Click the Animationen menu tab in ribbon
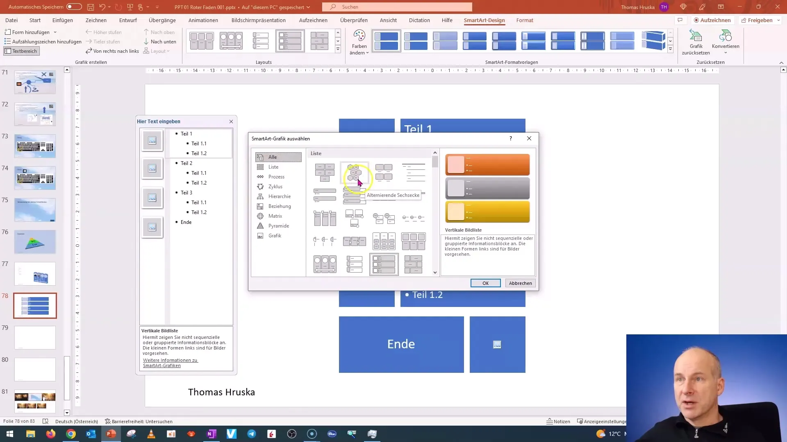 [203, 20]
